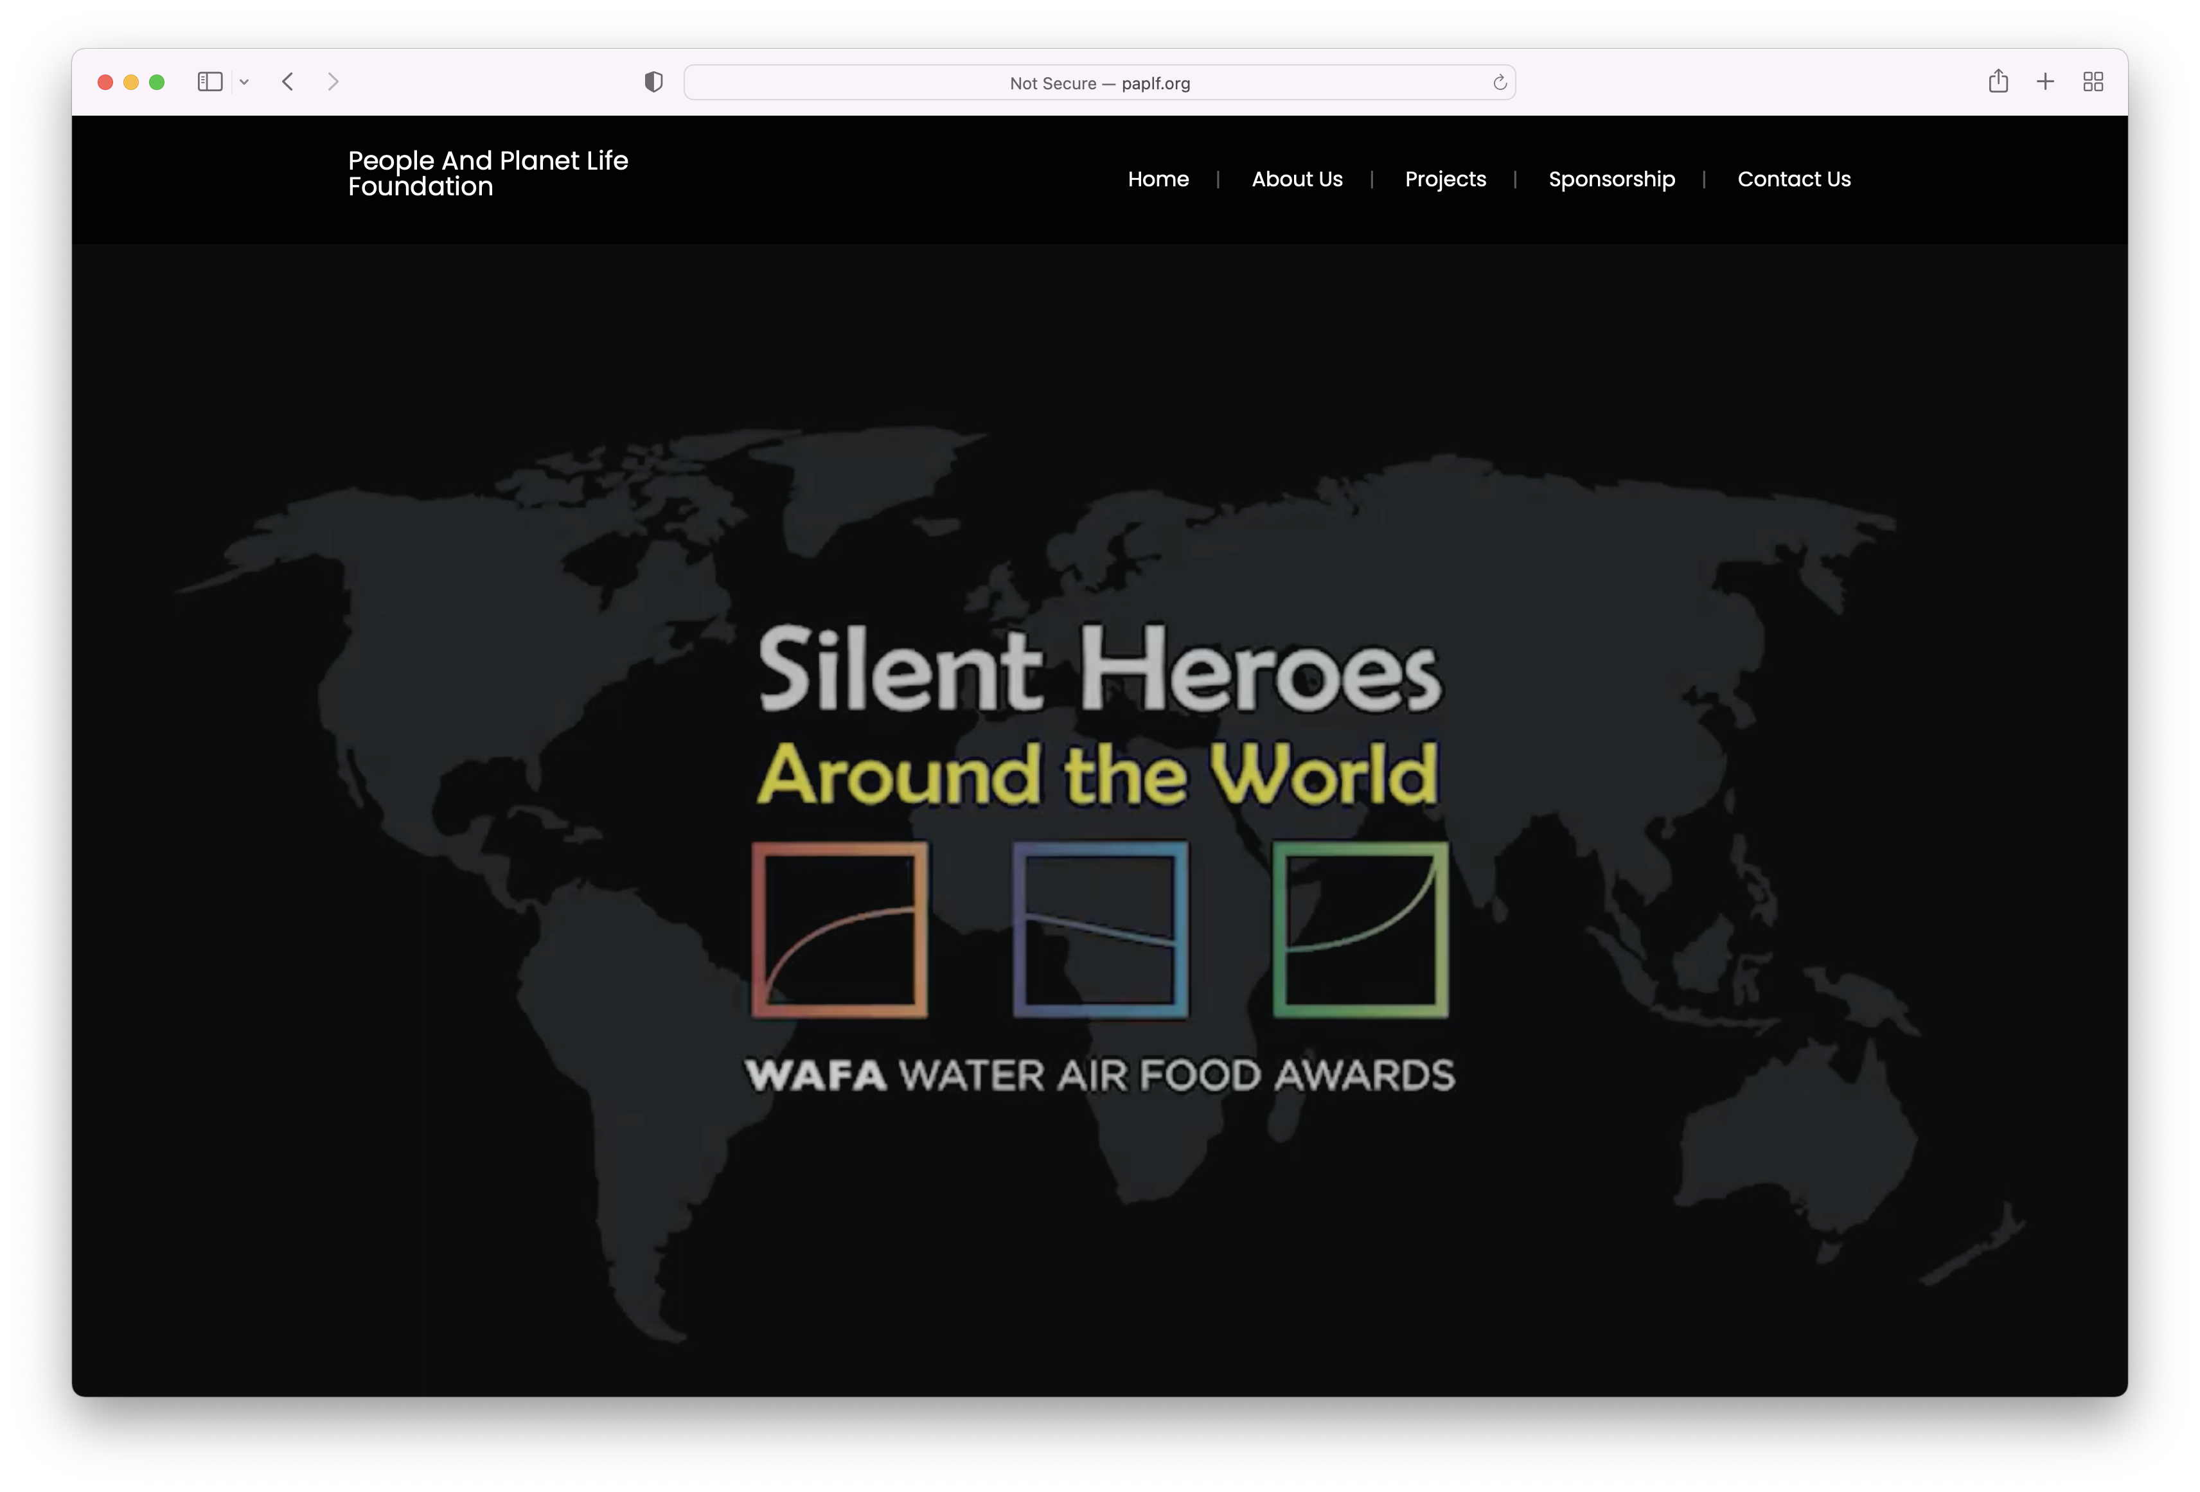Show the tab overview grid
The width and height of the screenshot is (2200, 1492).
pyautogui.click(x=2093, y=82)
